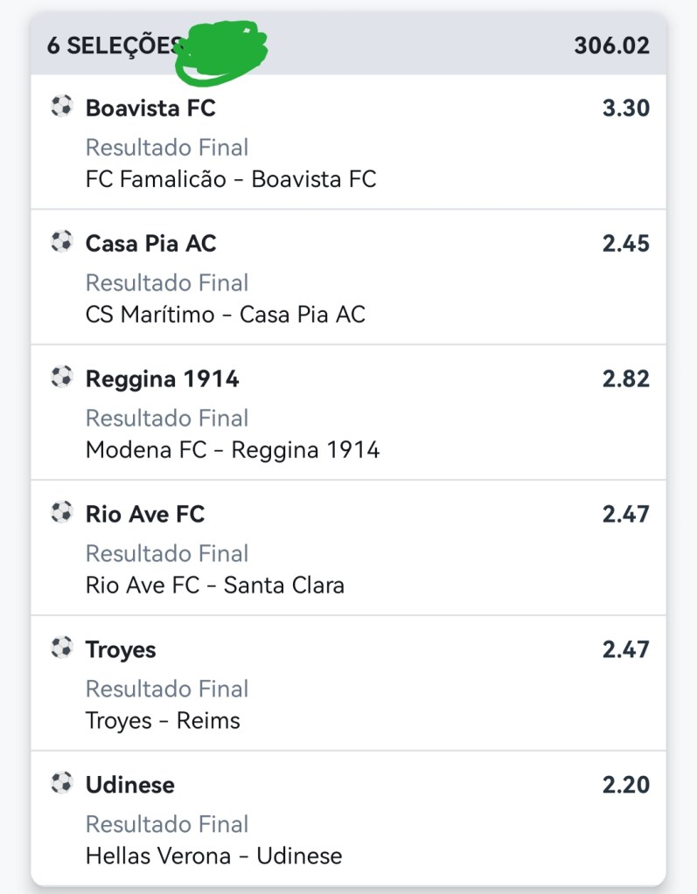Click the 2.20 odds for Udinese
This screenshot has height=894, width=697.
625,786
